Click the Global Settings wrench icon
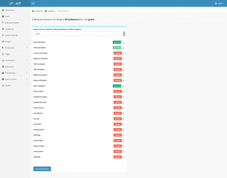The height and width of the screenshot is (178, 227). click(x=3, y=35)
